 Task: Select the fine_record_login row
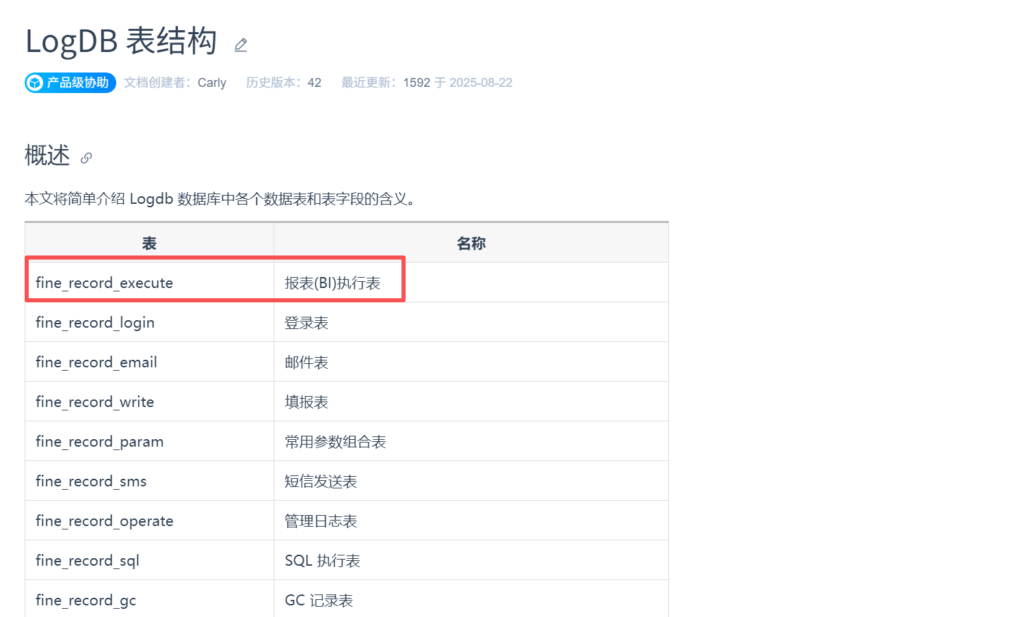(95, 323)
